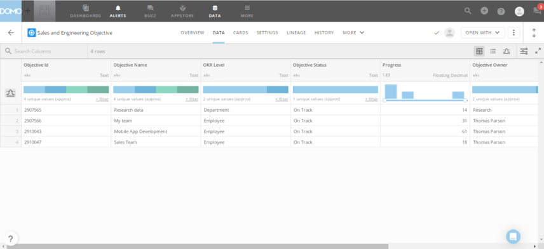Collapse header using up-down arrows
Image resolution: width=544 pixels, height=249 pixels.
click(x=534, y=33)
